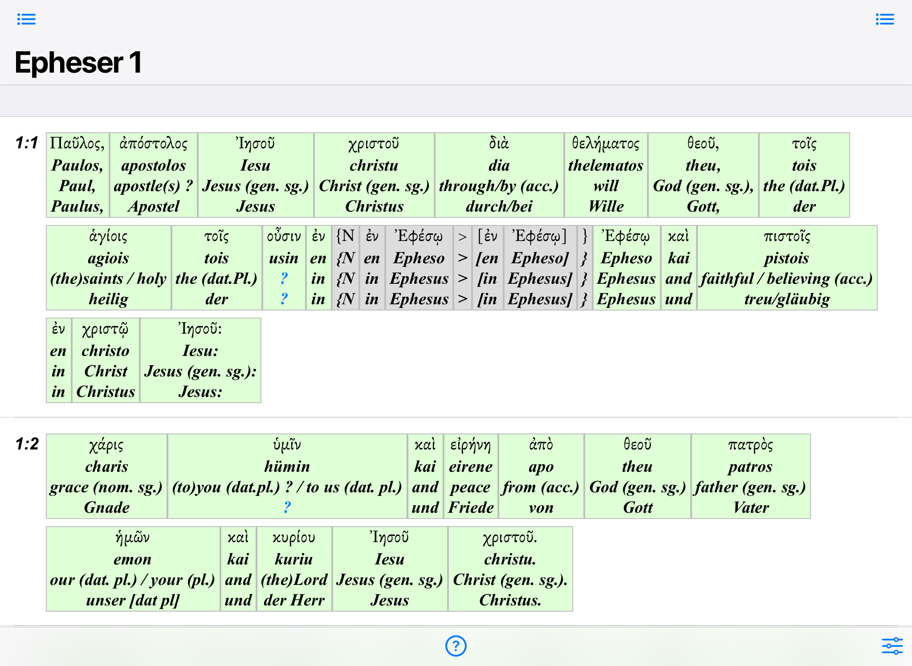Select the πιστοῖς pistois faithful cell
912x666 pixels.
click(x=787, y=268)
